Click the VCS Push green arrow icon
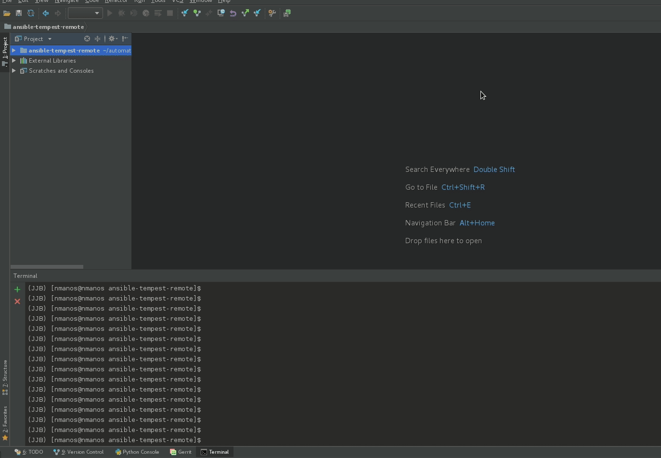 pos(245,13)
